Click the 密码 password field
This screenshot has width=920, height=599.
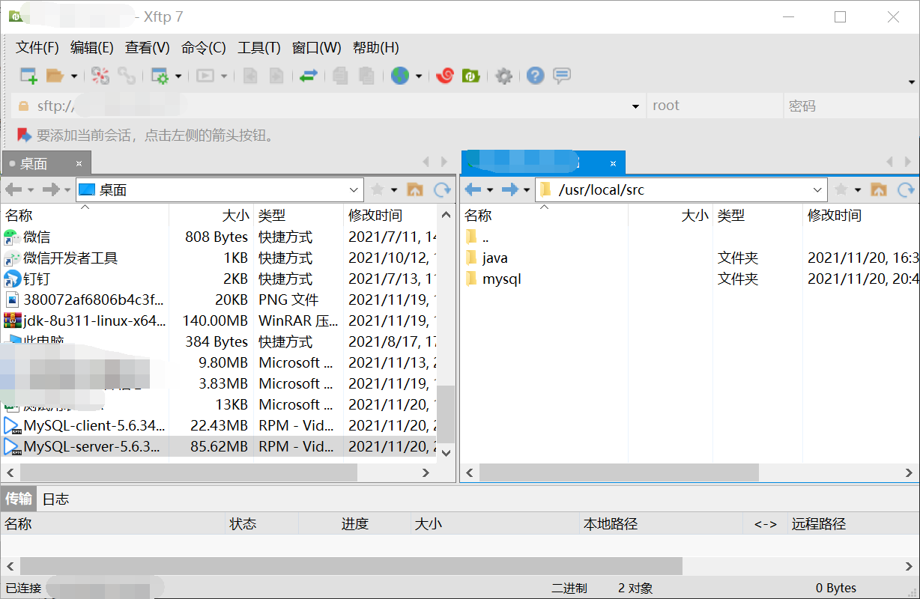click(851, 106)
